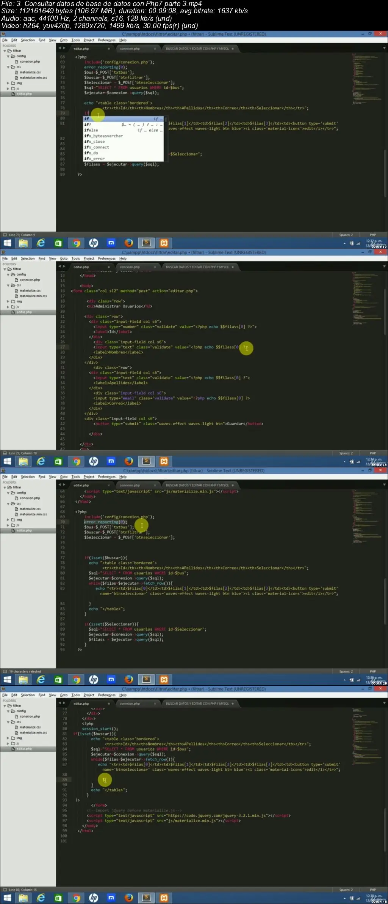Click the XAMPP icon in the 00:07:18 taskbar
Screen dimensions: 388x904
[x=164, y=898]
